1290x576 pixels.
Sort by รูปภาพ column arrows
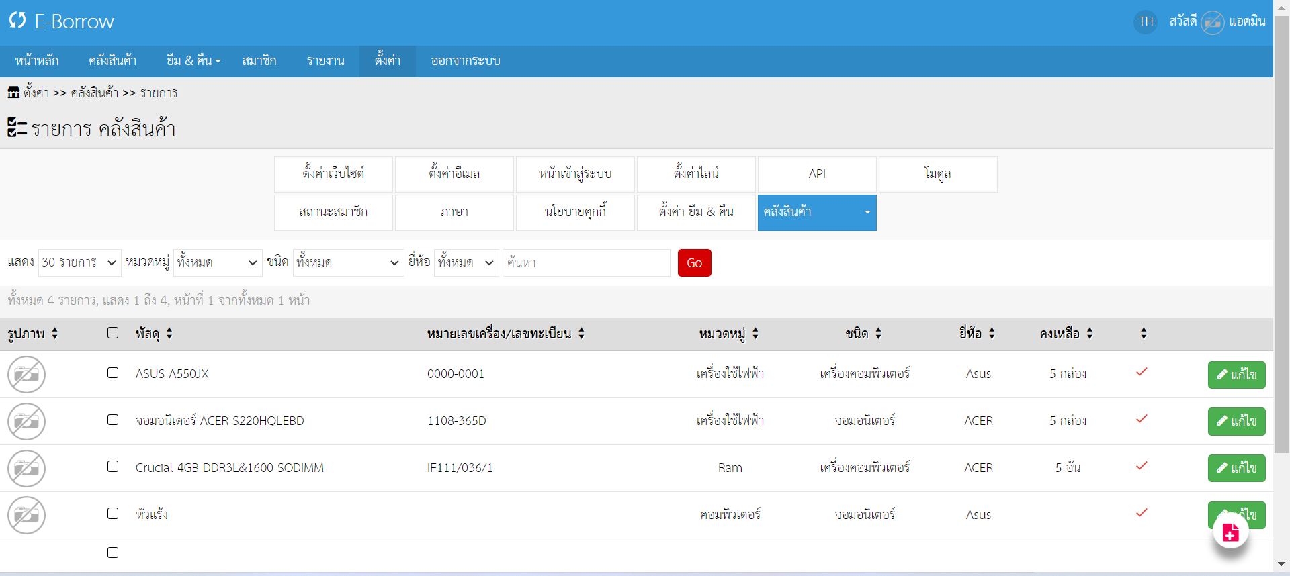coord(54,333)
